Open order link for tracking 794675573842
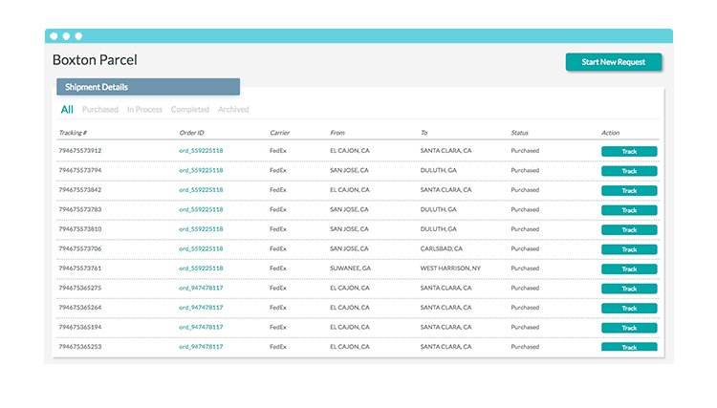This screenshot has width=717, height=408. pyautogui.click(x=201, y=189)
